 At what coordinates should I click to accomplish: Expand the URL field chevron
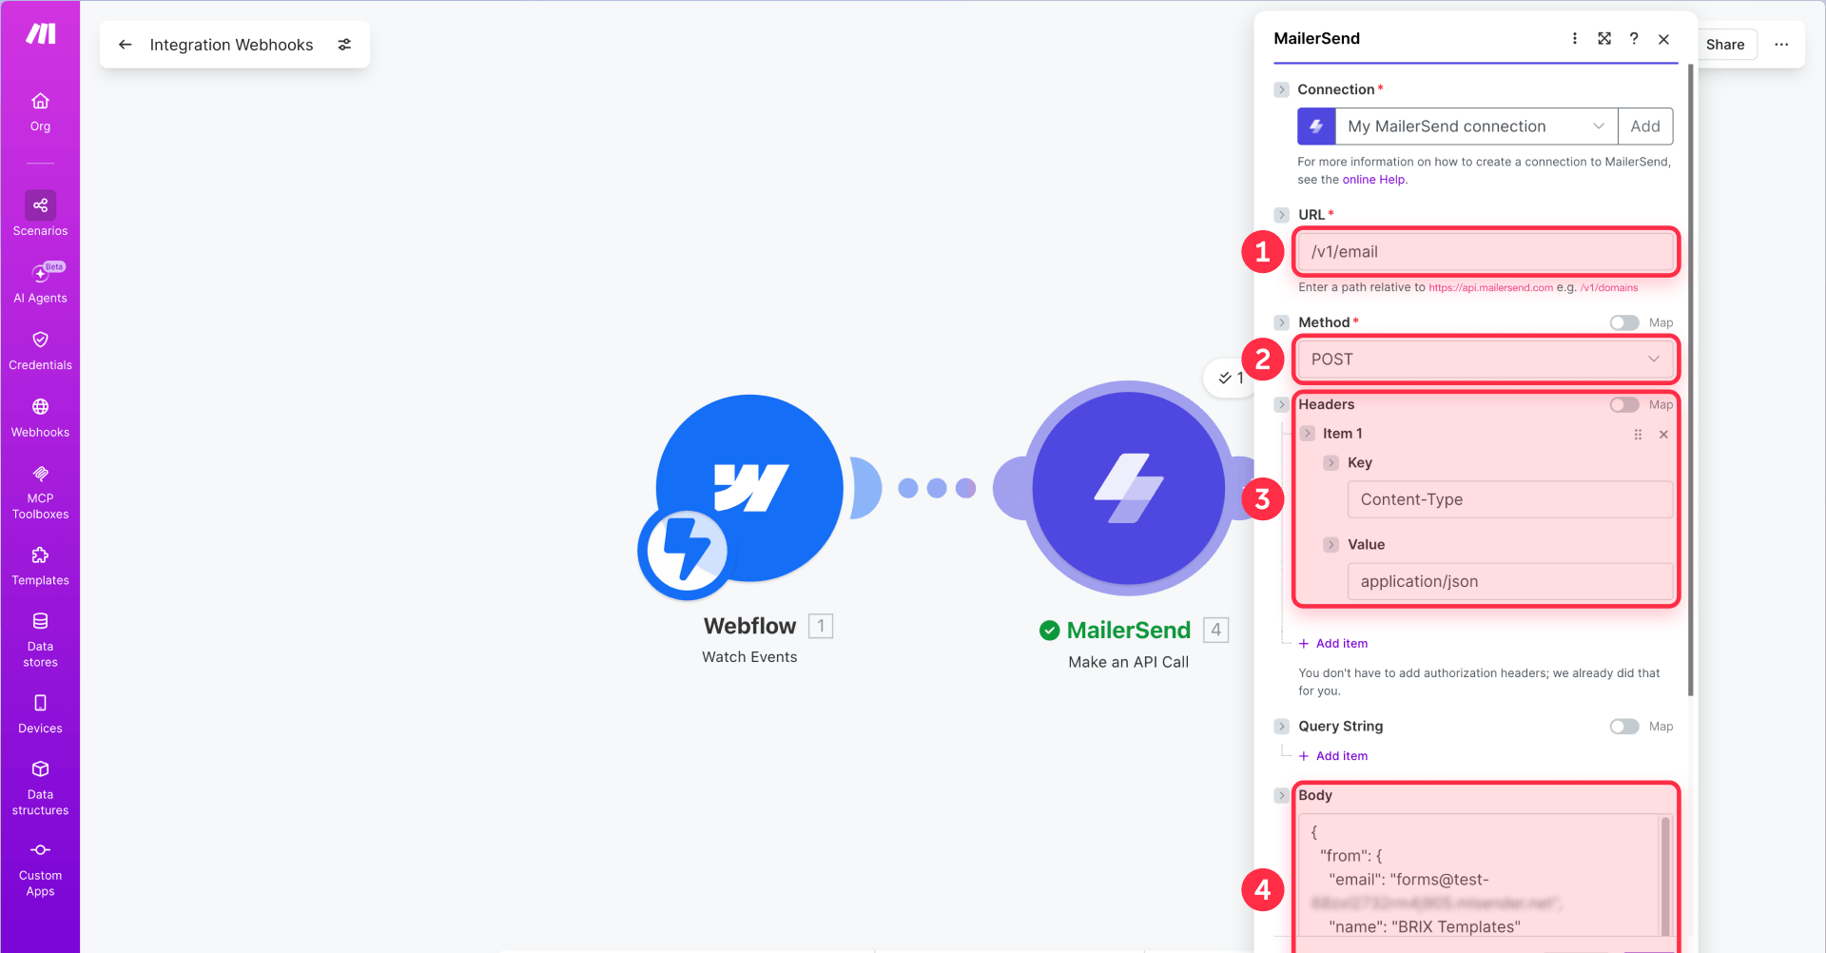click(x=1281, y=215)
